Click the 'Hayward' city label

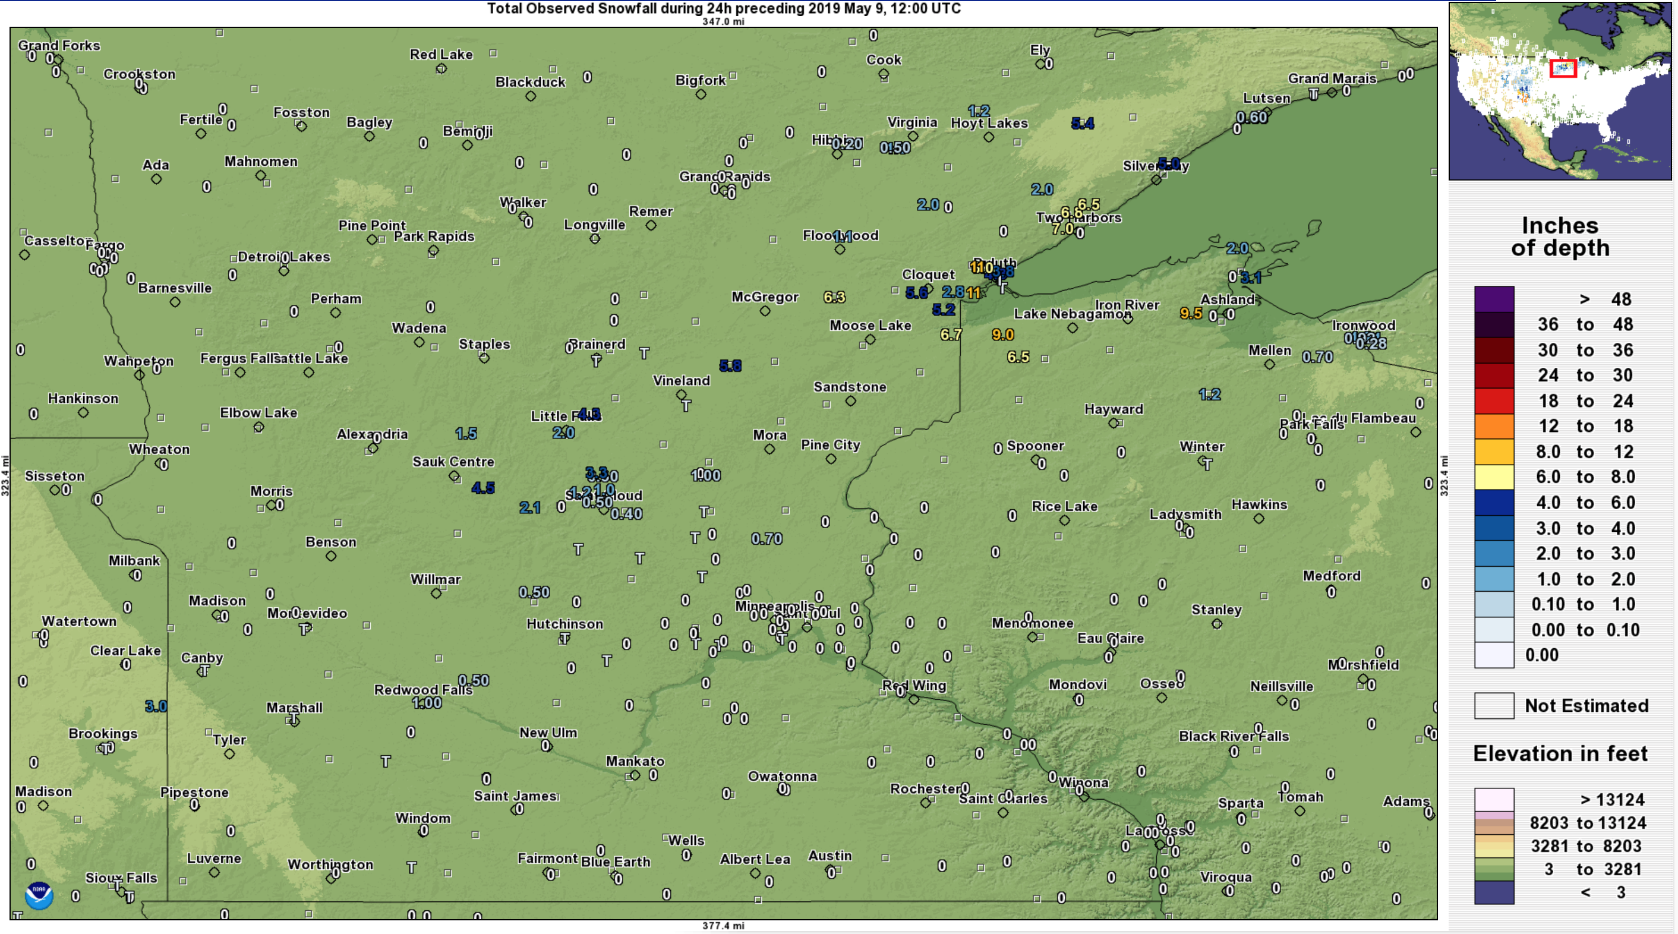pos(1114,409)
